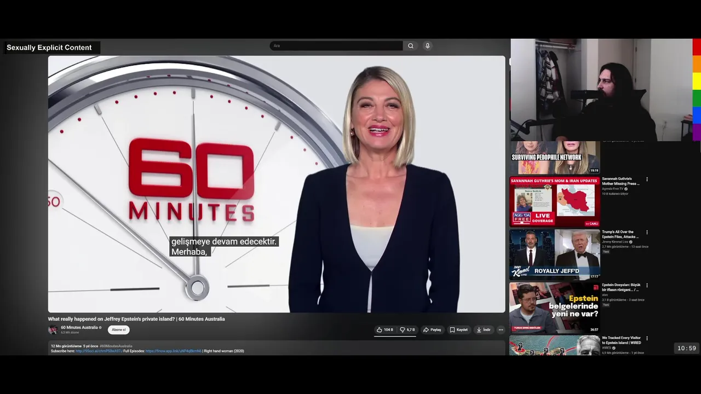Open the 60 Minutes Australia channel name
This screenshot has width=701, height=394.
(79, 327)
